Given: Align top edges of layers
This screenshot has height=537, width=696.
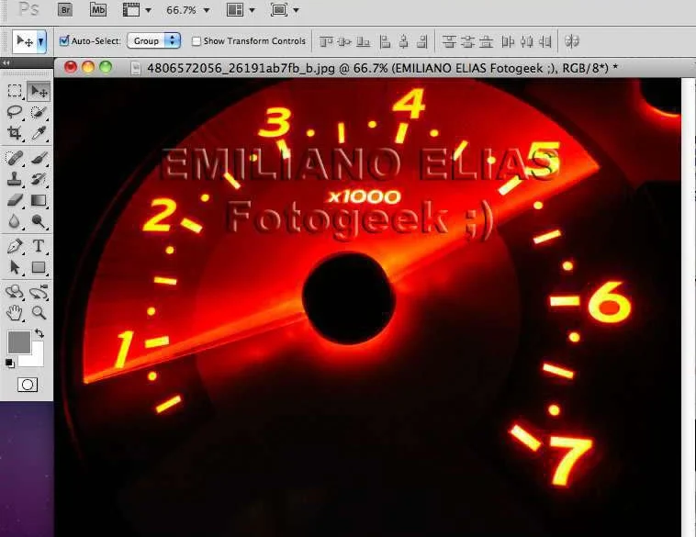Looking at the screenshot, I should (x=326, y=41).
